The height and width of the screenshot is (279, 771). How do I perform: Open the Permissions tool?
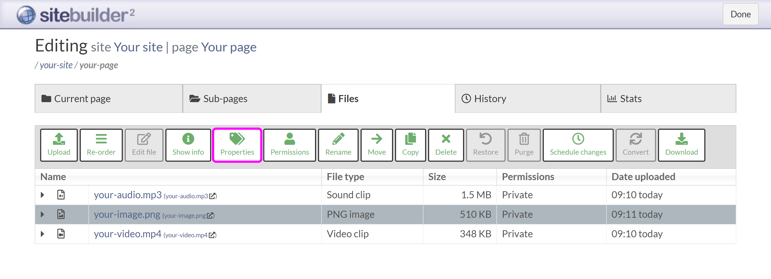tap(289, 145)
